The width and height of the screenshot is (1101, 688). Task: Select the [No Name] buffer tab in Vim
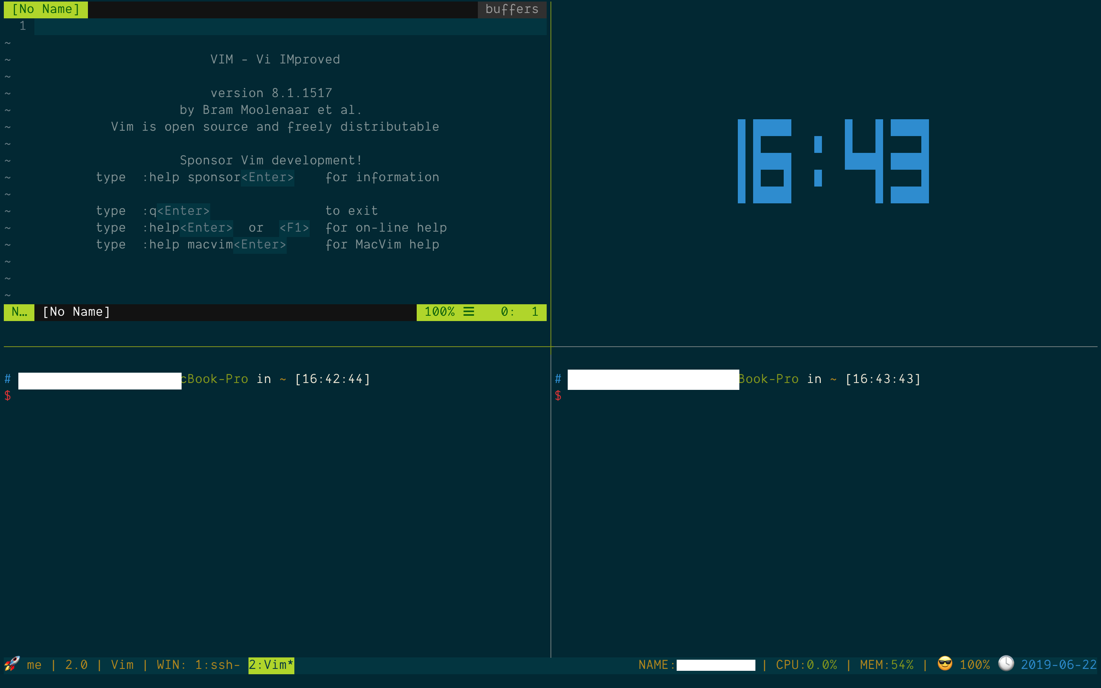(x=45, y=9)
